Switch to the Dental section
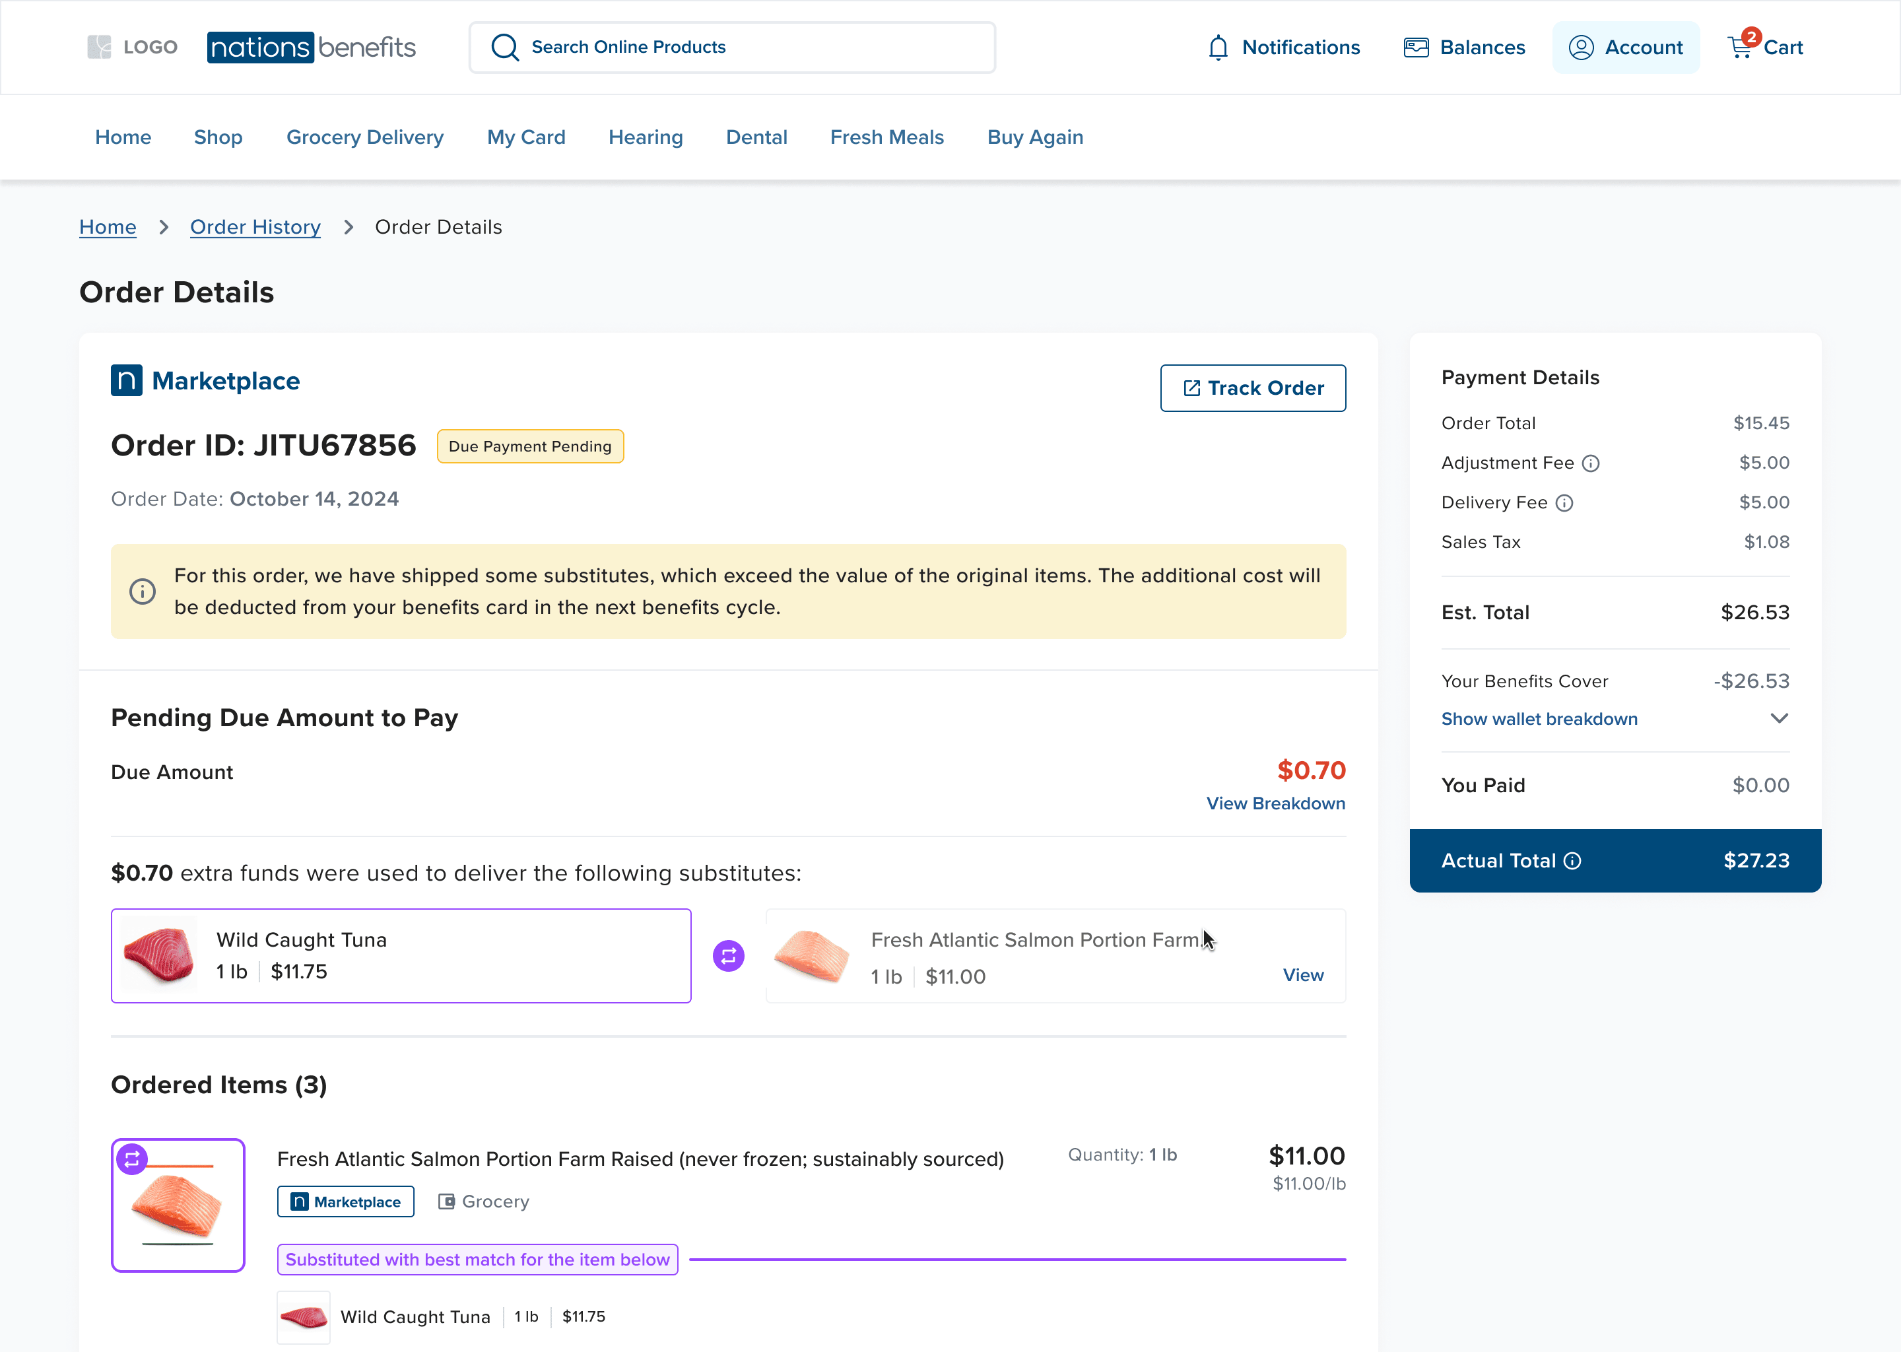The image size is (1901, 1352). click(x=756, y=137)
